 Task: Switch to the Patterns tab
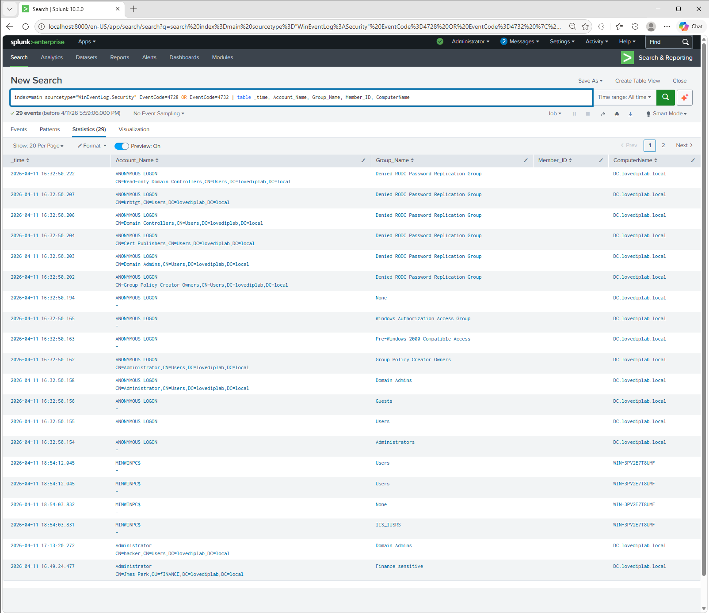(50, 129)
